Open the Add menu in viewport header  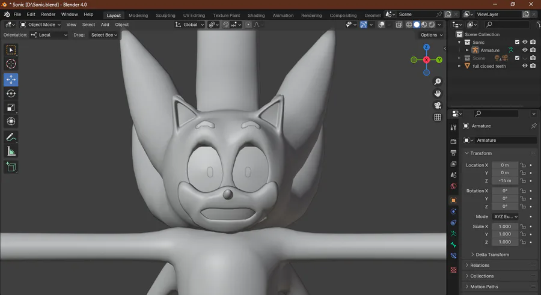click(105, 25)
